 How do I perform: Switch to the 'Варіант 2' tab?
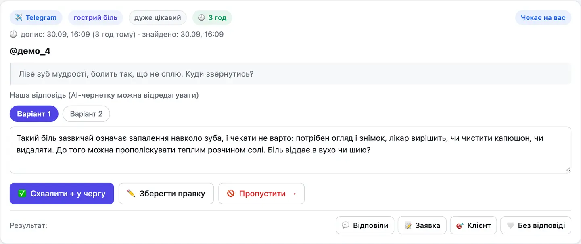[x=86, y=114]
